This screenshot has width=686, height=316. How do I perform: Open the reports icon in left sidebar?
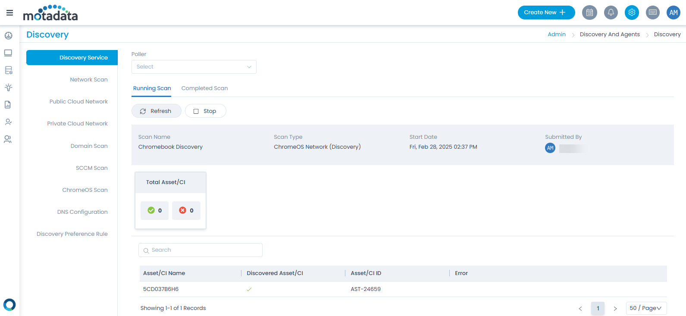[x=8, y=105]
